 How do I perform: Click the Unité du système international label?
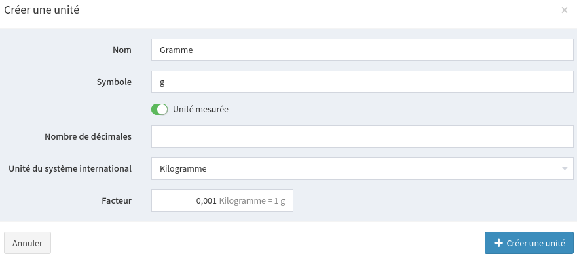[x=70, y=168]
